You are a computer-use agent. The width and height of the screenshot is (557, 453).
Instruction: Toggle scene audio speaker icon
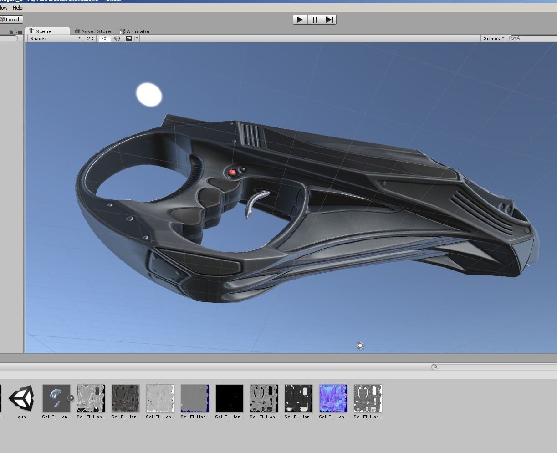(x=117, y=39)
